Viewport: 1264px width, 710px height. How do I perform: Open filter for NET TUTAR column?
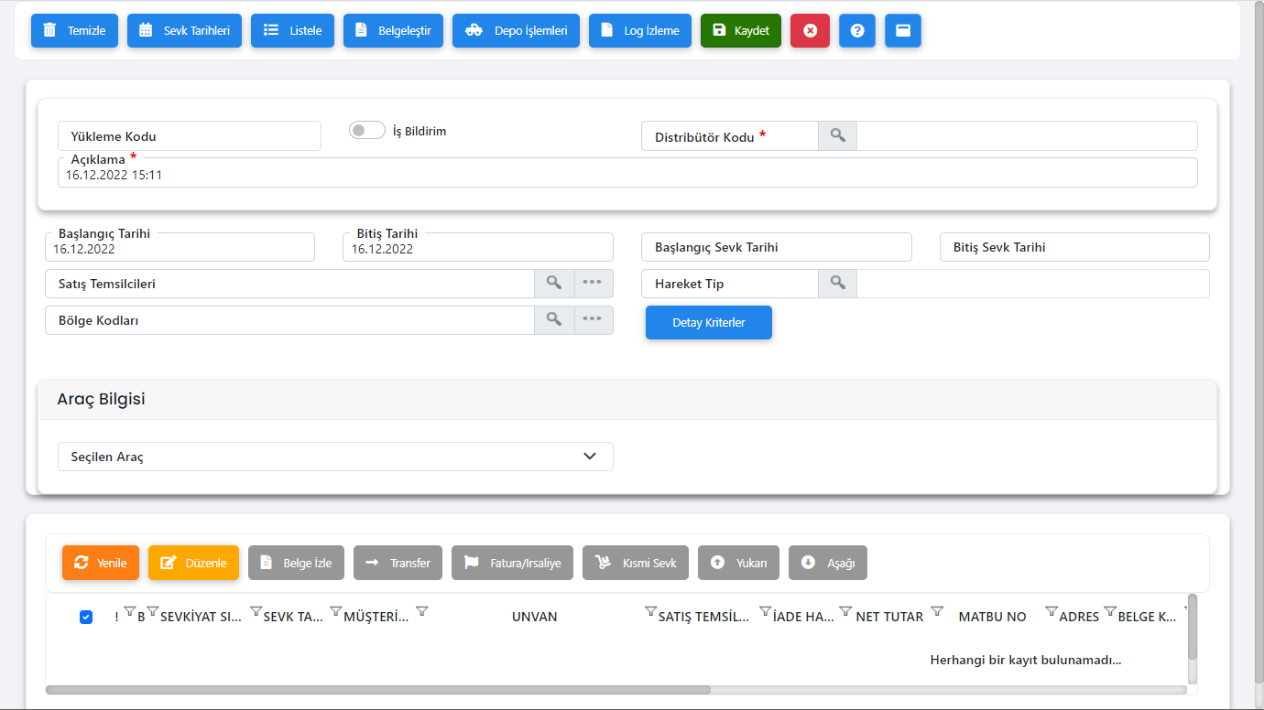tap(937, 611)
